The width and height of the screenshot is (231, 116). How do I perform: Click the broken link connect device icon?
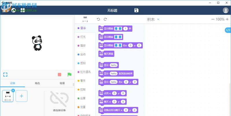(x=59, y=99)
